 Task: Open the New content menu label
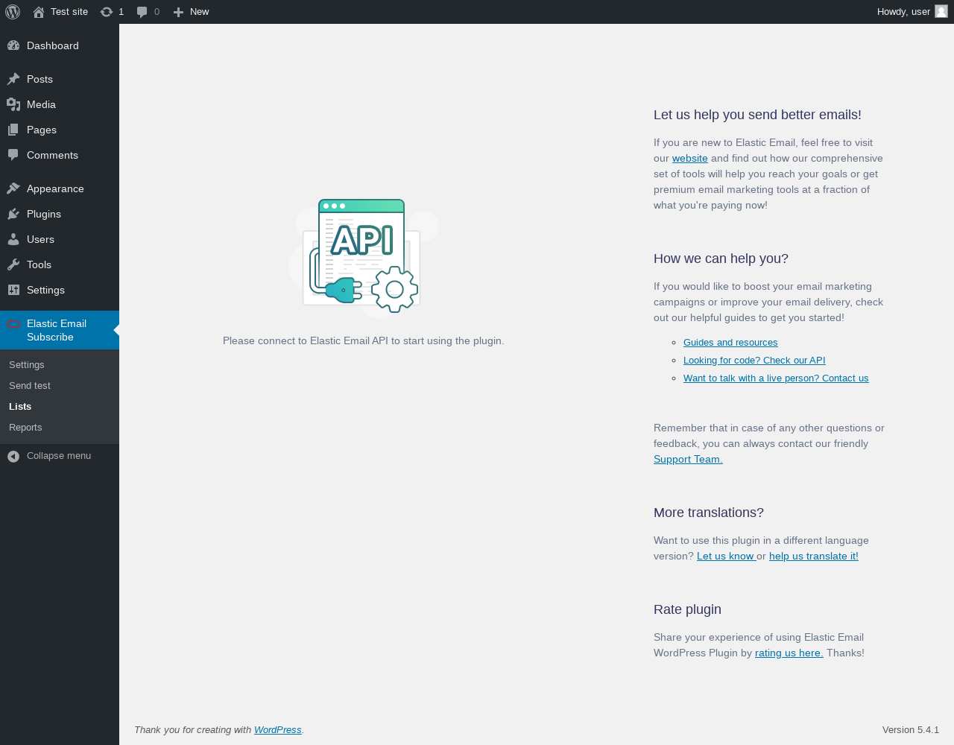199,12
